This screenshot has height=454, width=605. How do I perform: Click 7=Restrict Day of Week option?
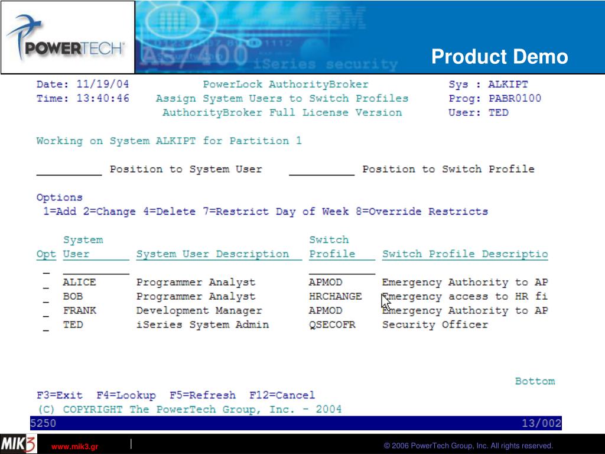275,212
